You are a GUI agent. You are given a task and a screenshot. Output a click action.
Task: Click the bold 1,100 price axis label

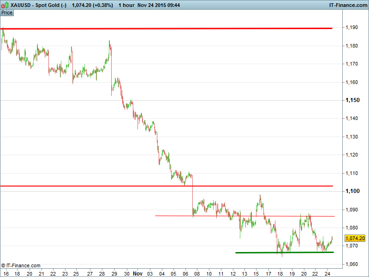pyautogui.click(x=352, y=191)
